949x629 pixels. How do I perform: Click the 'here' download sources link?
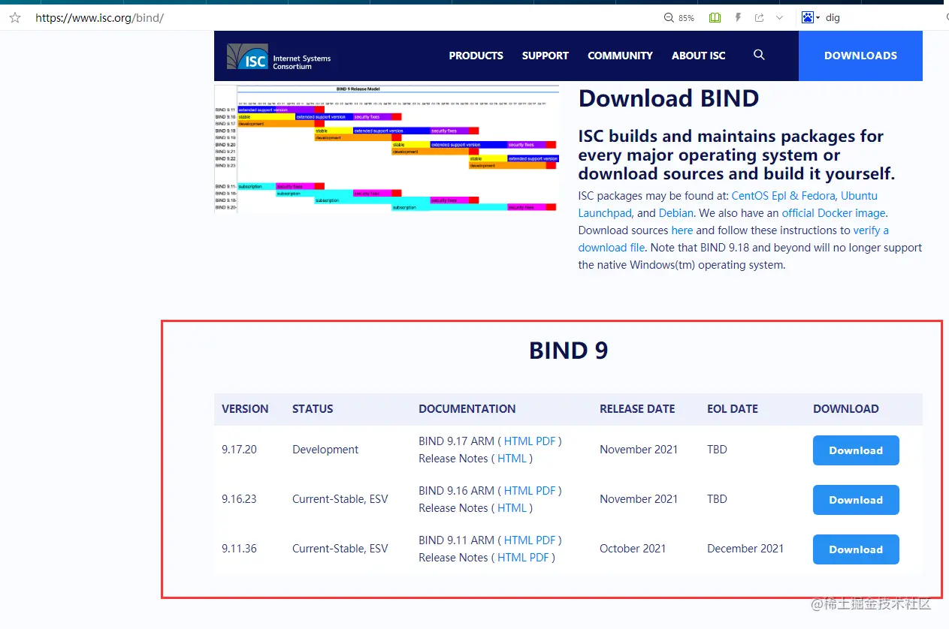(682, 230)
